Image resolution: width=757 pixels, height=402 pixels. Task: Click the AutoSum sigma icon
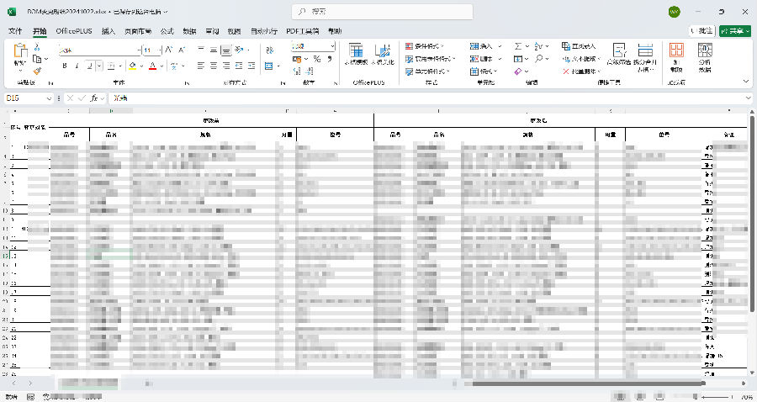pyautogui.click(x=518, y=46)
